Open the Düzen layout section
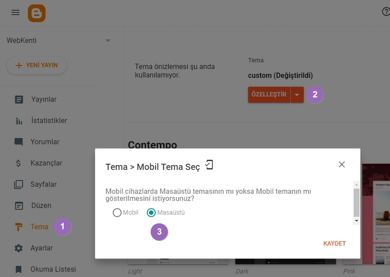The width and height of the screenshot is (390, 277). 41,206
